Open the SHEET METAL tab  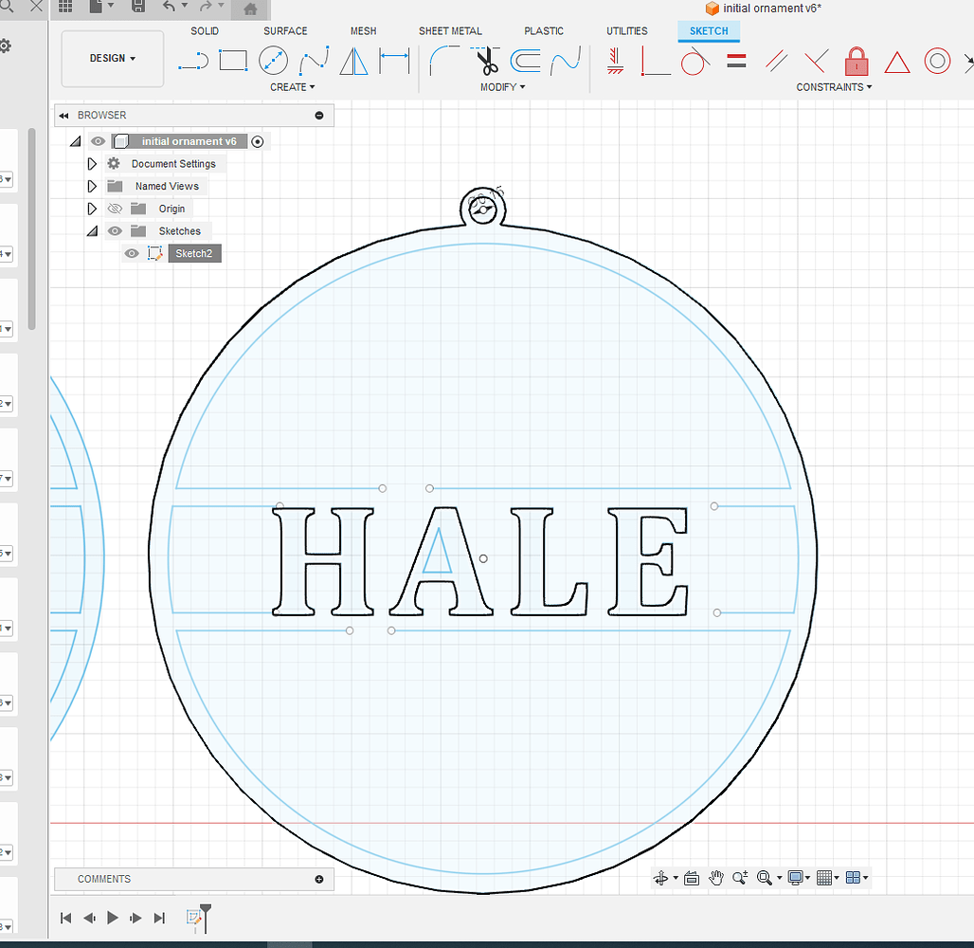click(x=450, y=30)
